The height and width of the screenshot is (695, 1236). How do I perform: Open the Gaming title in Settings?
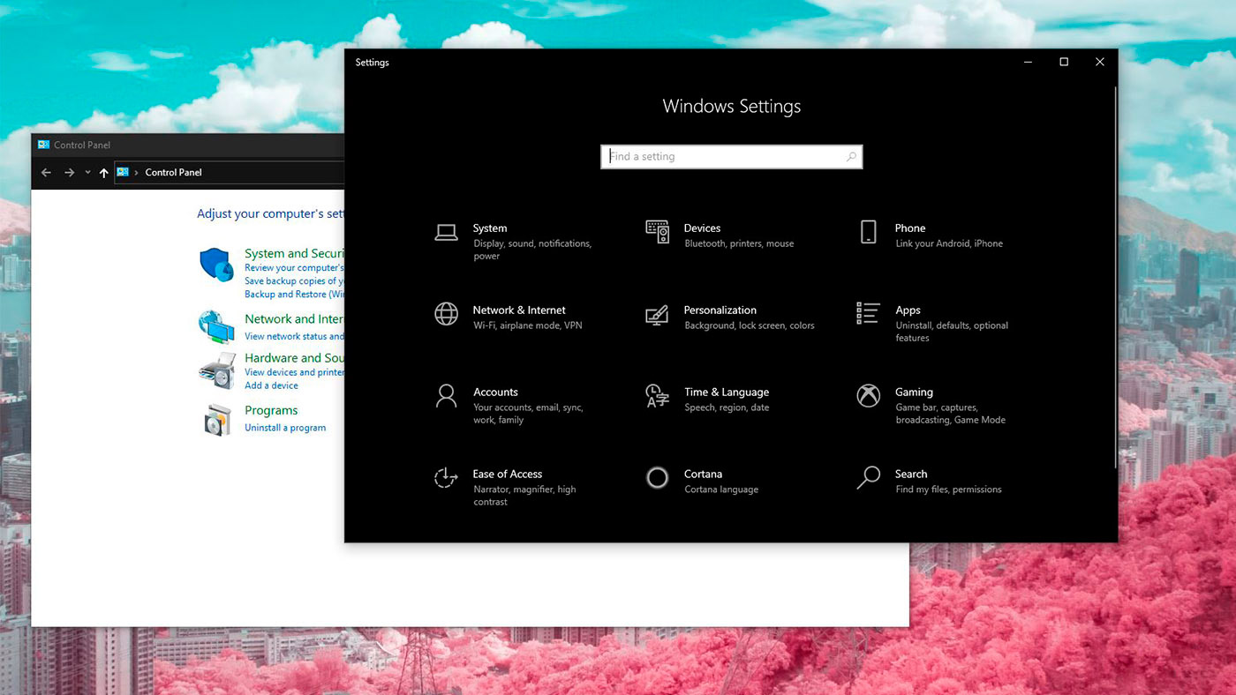coord(914,392)
